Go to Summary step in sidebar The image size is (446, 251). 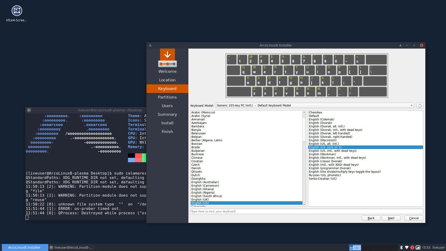click(167, 114)
